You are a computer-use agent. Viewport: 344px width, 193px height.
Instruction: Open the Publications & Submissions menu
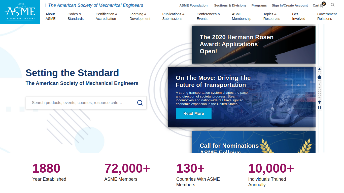[x=174, y=16]
